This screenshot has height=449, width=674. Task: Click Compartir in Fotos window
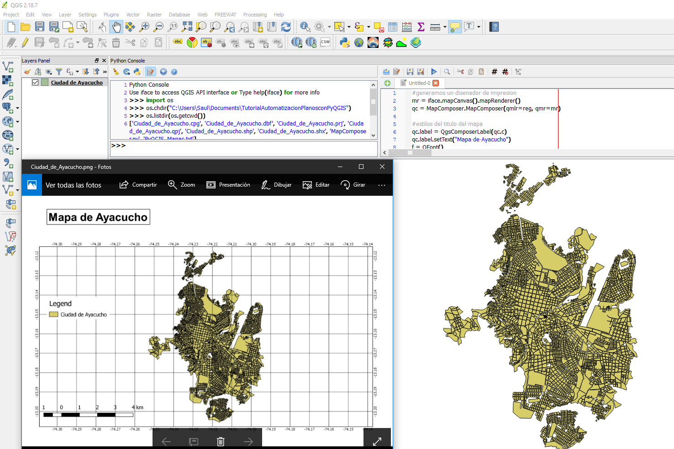point(138,185)
